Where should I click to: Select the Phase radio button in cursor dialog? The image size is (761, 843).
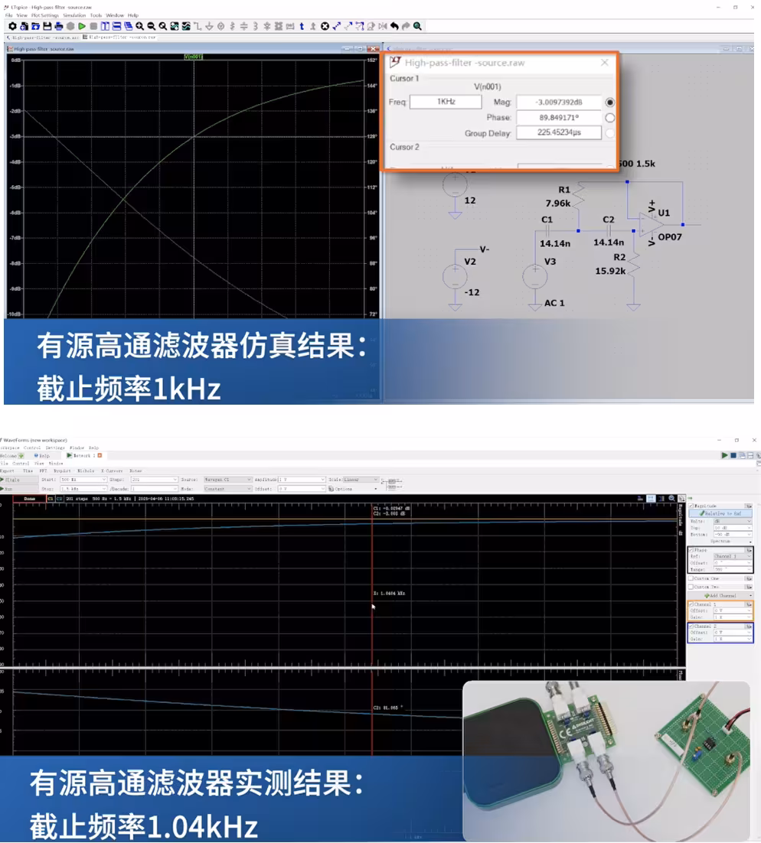tap(609, 117)
